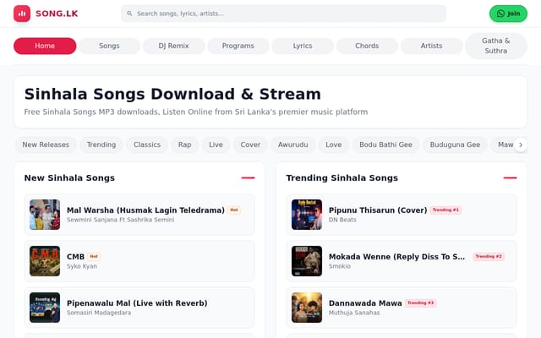This screenshot has height=338, width=541.
Task: Select the Awurudu category chip
Action: [x=293, y=144]
